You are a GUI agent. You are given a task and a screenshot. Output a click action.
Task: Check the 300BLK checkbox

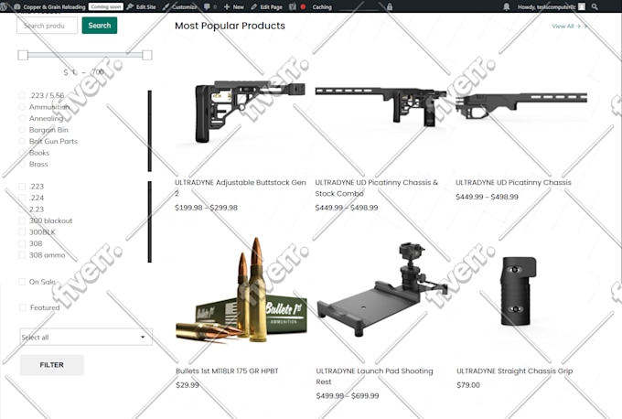point(22,232)
